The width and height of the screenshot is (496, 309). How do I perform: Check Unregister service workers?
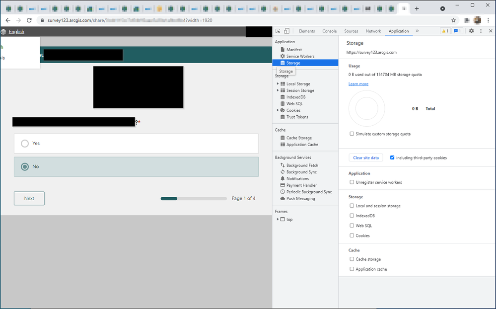352,182
